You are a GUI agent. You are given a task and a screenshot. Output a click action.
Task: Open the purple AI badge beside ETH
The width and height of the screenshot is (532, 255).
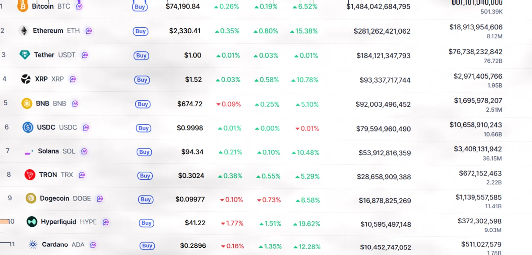click(x=89, y=31)
